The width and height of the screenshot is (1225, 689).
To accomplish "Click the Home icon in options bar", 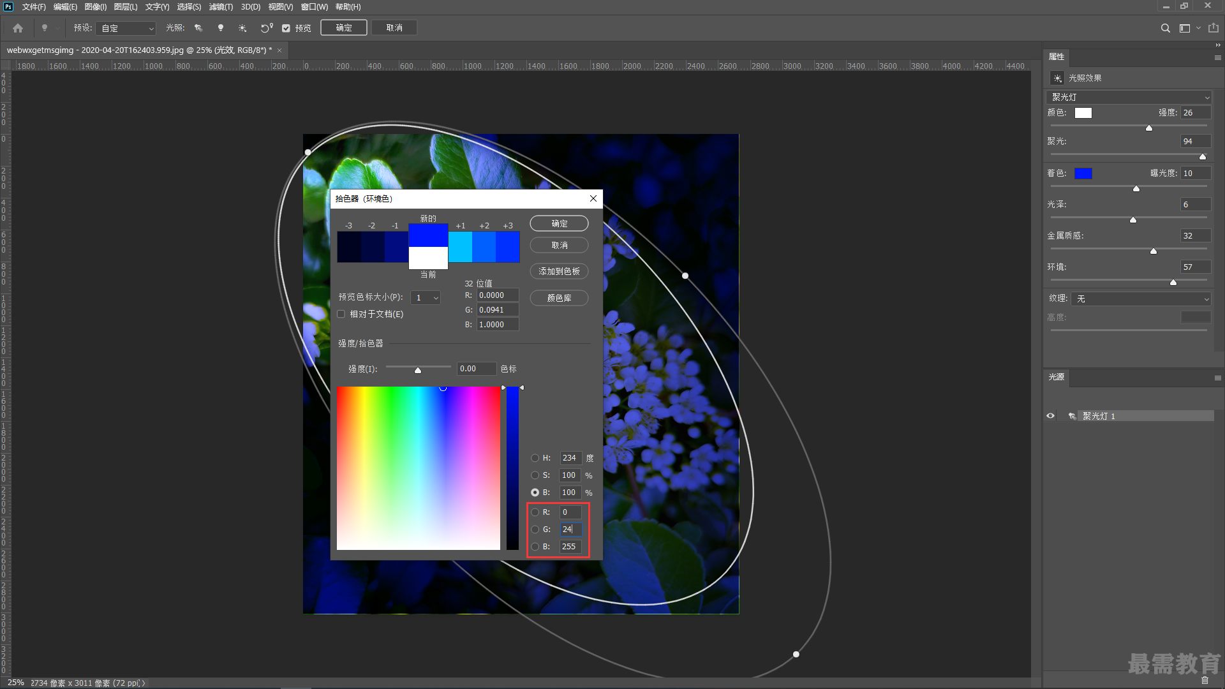I will click(18, 28).
